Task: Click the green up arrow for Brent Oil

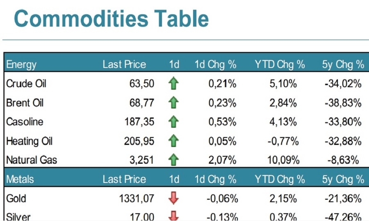Action: pos(173,102)
